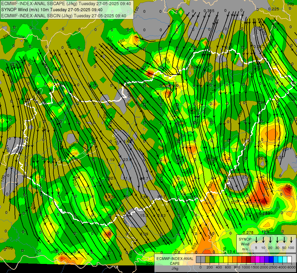This screenshot has width=297, height=273.
Task: Click the 1500 tick label in CAPE legend
Action: pyautogui.click(x=255, y=267)
